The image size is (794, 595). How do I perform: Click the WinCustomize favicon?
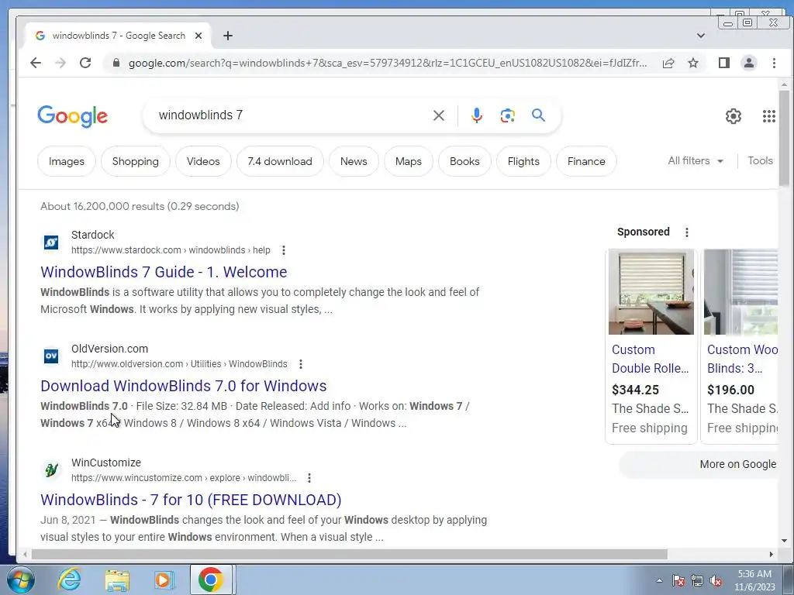pos(51,470)
